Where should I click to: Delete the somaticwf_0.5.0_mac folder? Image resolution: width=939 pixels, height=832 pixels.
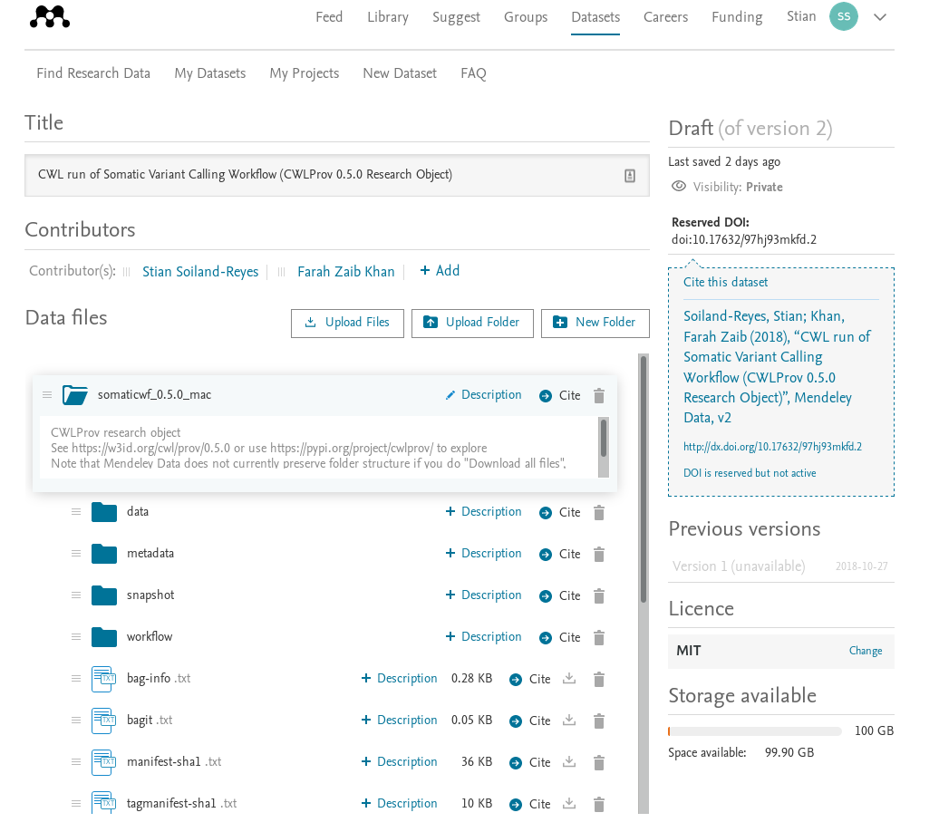pos(599,395)
